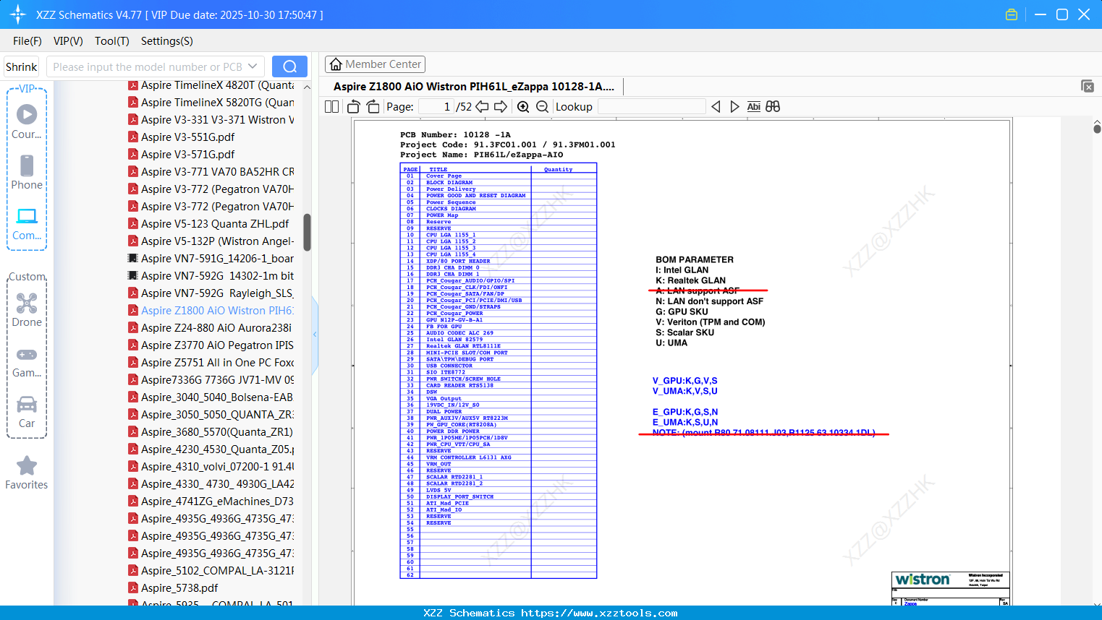Open the Courses category in the VIP sidebar
Viewport: 1102px width, 620px height.
pyautogui.click(x=27, y=122)
